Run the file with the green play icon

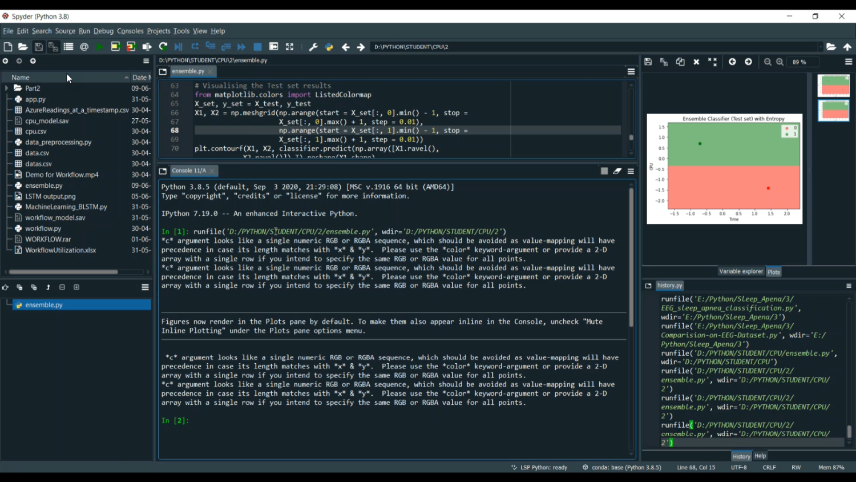pos(100,47)
